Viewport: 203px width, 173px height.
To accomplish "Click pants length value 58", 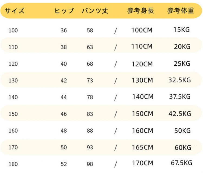I will point(90,30).
